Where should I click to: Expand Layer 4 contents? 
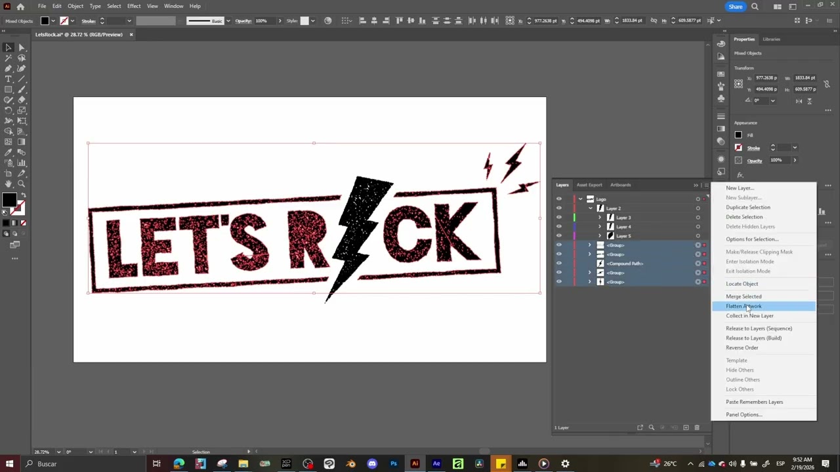599,226
